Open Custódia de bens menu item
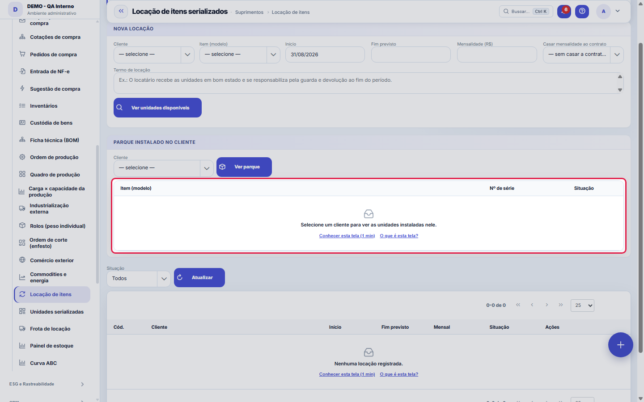Screen dimensions: 644x402 click(52, 123)
